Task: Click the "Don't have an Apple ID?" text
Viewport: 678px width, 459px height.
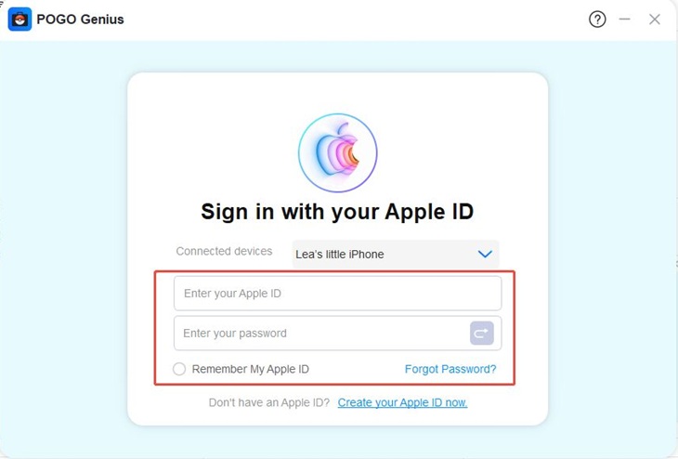Action: click(x=268, y=402)
